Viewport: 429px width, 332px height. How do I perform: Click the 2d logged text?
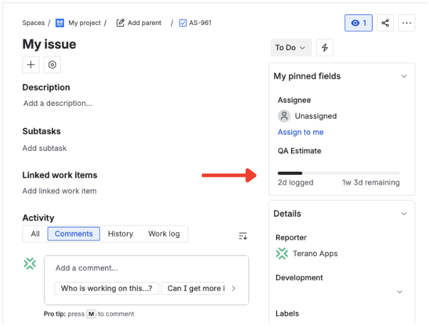(295, 182)
